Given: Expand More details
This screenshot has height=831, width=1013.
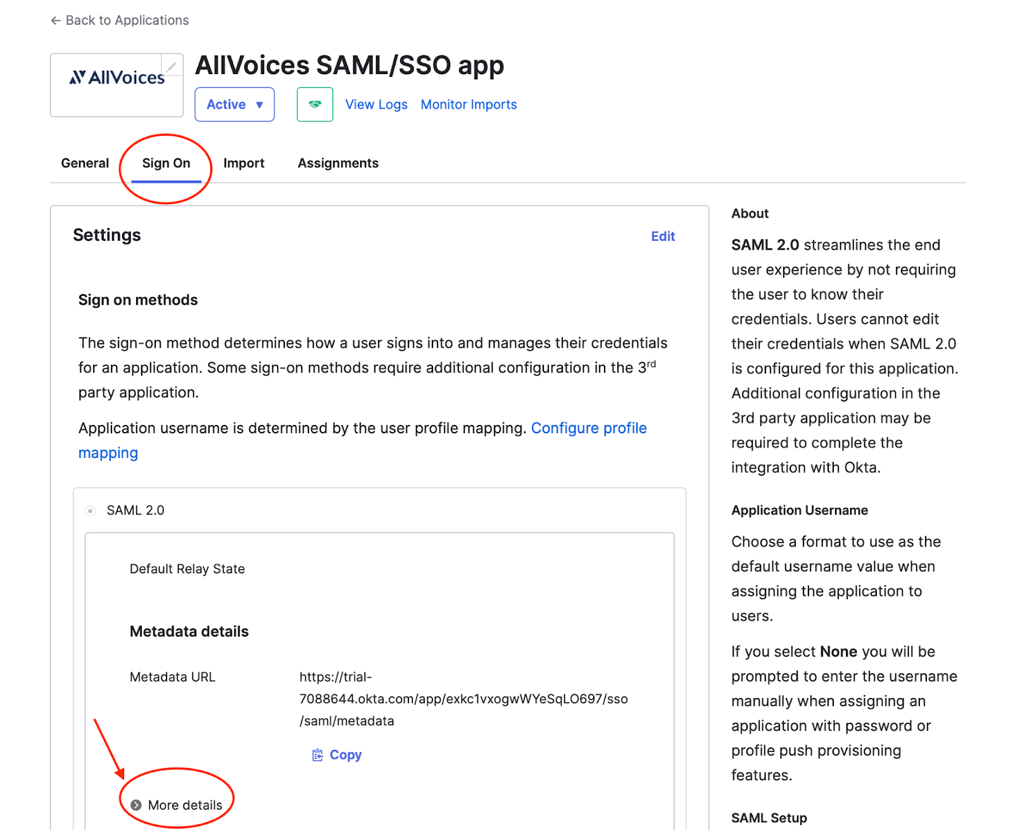Looking at the screenshot, I should coord(177,805).
